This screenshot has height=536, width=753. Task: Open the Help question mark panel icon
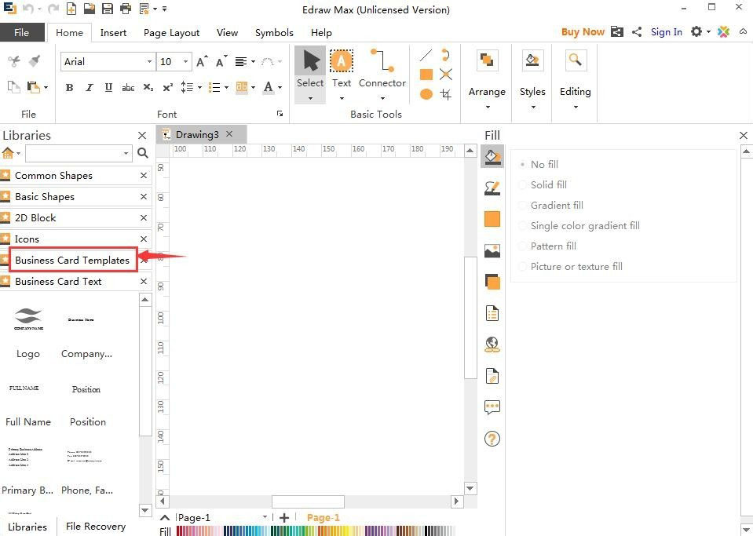pyautogui.click(x=492, y=439)
